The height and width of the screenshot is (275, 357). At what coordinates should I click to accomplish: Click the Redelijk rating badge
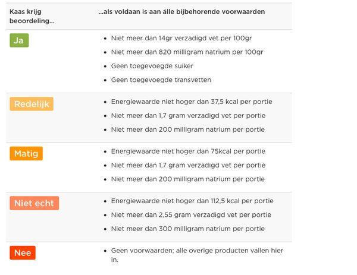coord(32,104)
